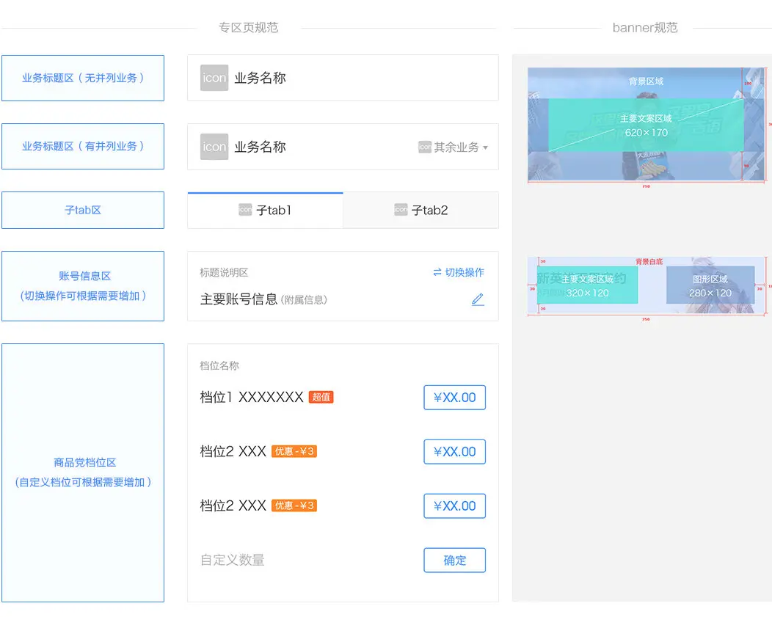The height and width of the screenshot is (617, 772).
Task: Click the 确定 button
Action: click(454, 560)
